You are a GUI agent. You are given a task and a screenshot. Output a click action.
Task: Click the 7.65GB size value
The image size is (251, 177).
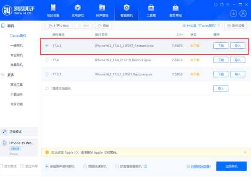[177, 46]
